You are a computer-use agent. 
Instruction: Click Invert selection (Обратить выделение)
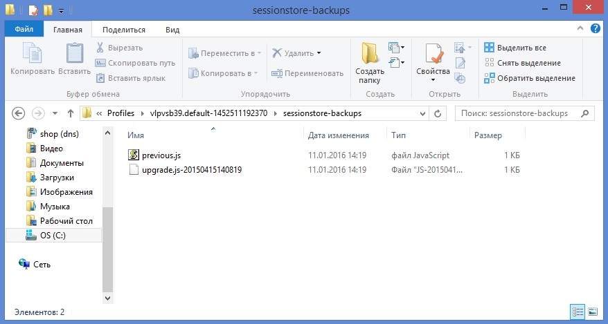click(529, 78)
